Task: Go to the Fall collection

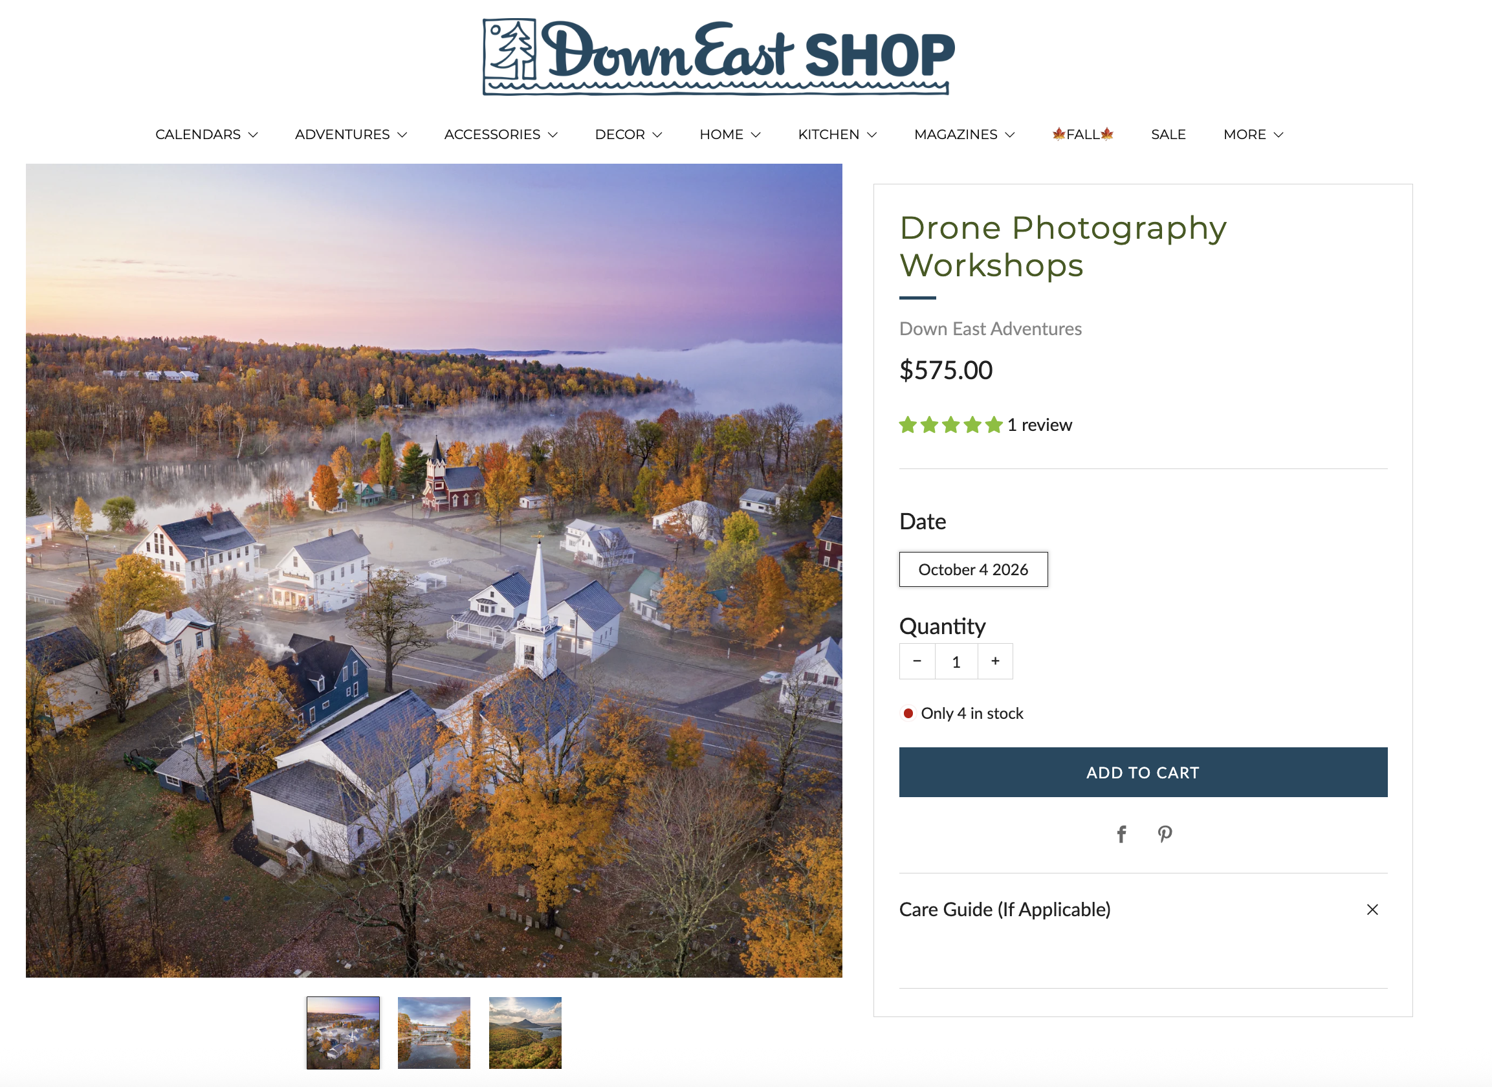Action: pyautogui.click(x=1083, y=134)
